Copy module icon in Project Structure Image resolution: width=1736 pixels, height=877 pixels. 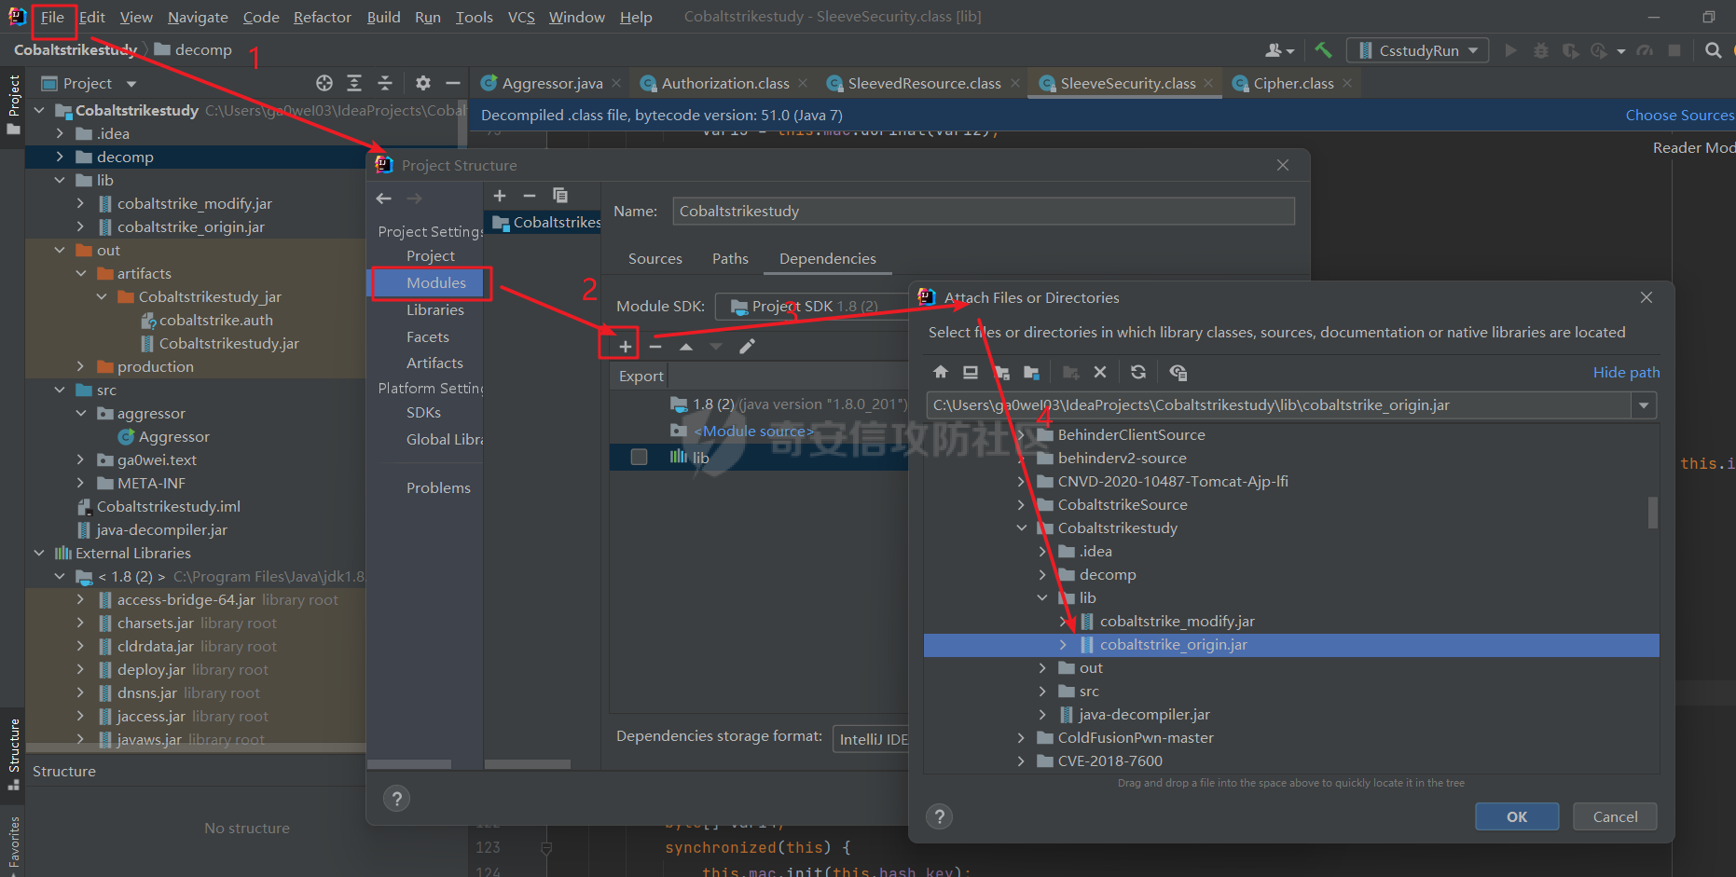point(560,196)
